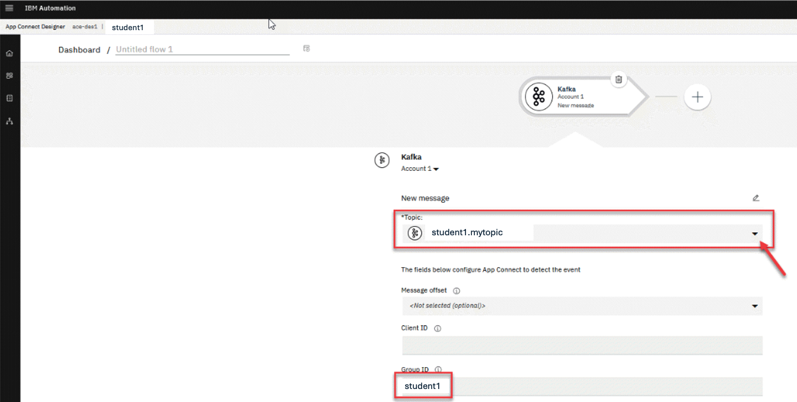The image size is (797, 402).
Task: Show info tooltip for Group ID
Action: click(x=438, y=369)
